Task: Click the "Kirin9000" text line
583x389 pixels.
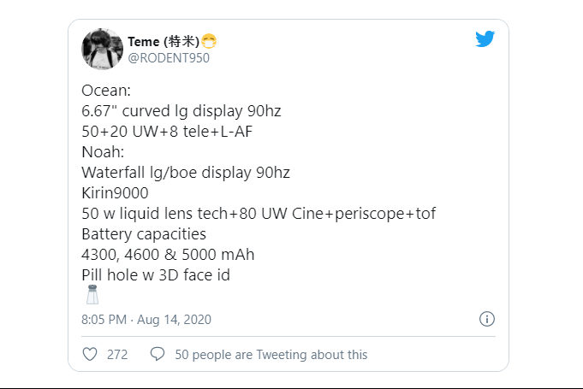Action: (118, 193)
